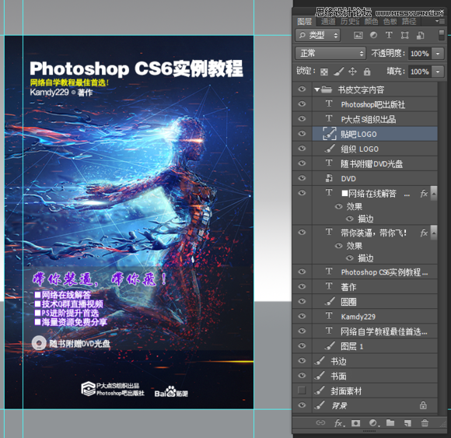Switch to the 通道 tab
Image resolution: width=451 pixels, height=438 pixels.
(x=328, y=22)
